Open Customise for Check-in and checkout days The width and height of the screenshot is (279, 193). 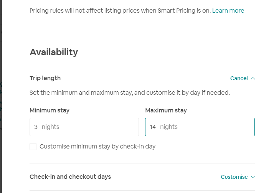[234, 177]
